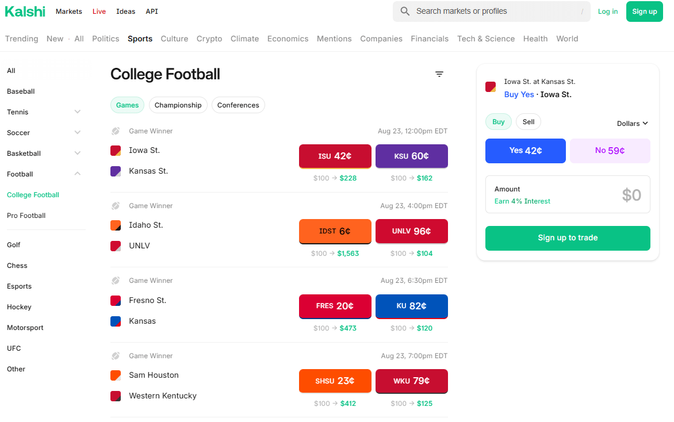Open the Dollars unit dropdown
Screen dimensions: 674x422
coord(632,124)
